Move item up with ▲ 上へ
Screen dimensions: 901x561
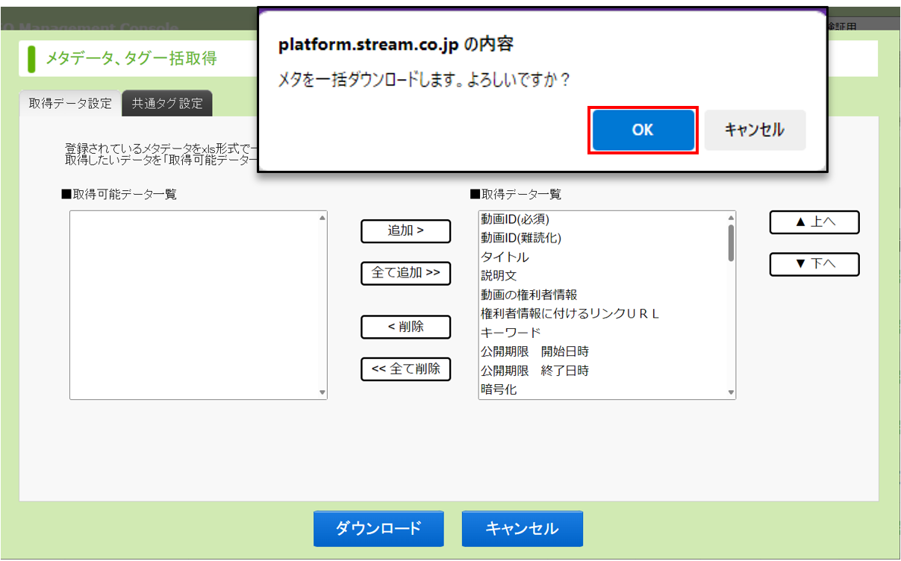814,222
